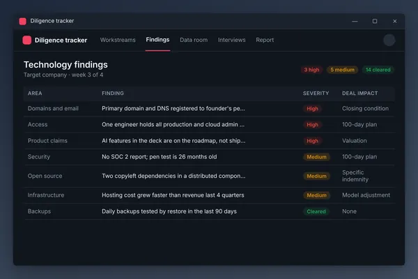This screenshot has height=279, width=418.
Task: Sort by the FINDING column header
Action: point(113,93)
